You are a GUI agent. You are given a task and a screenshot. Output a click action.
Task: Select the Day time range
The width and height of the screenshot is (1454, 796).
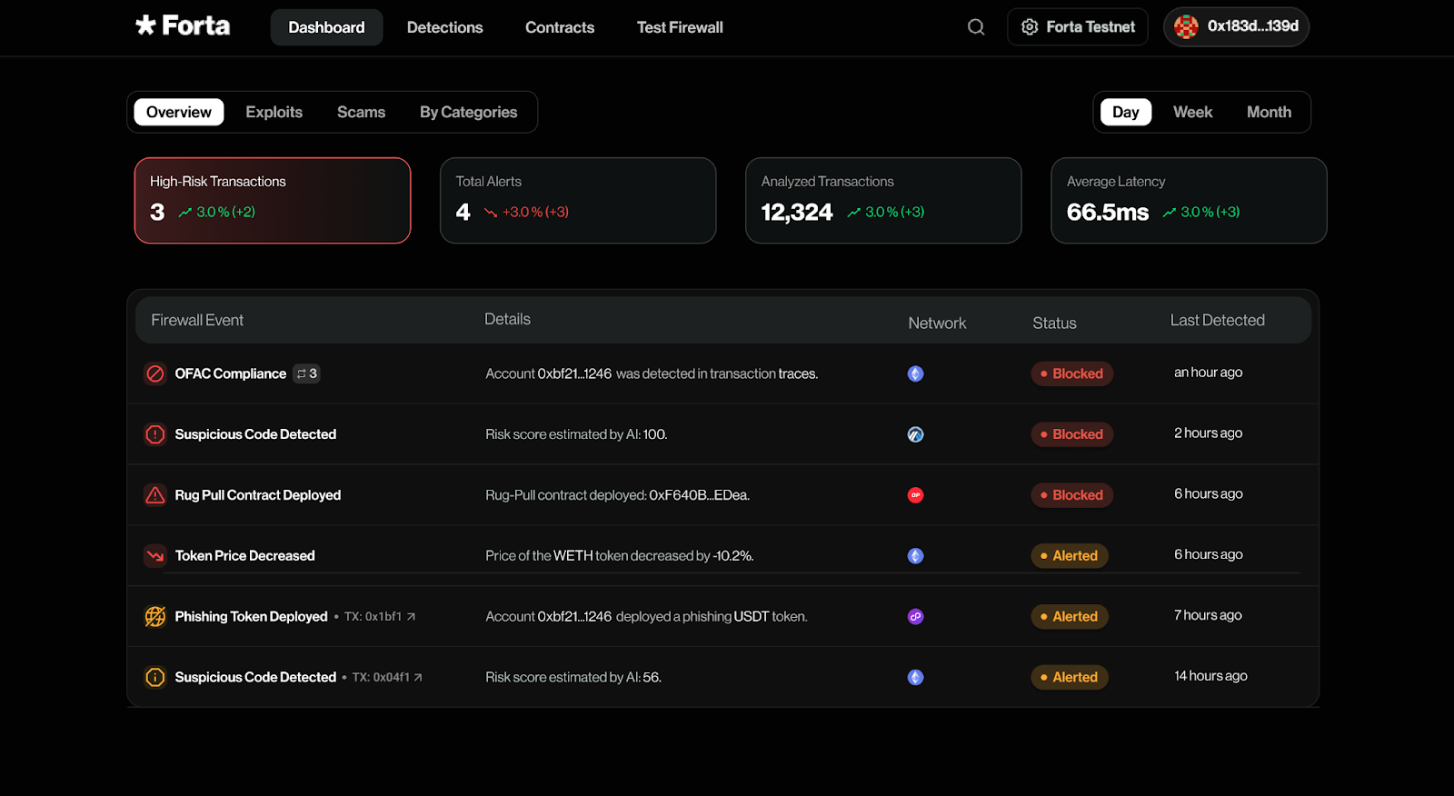[x=1126, y=112]
